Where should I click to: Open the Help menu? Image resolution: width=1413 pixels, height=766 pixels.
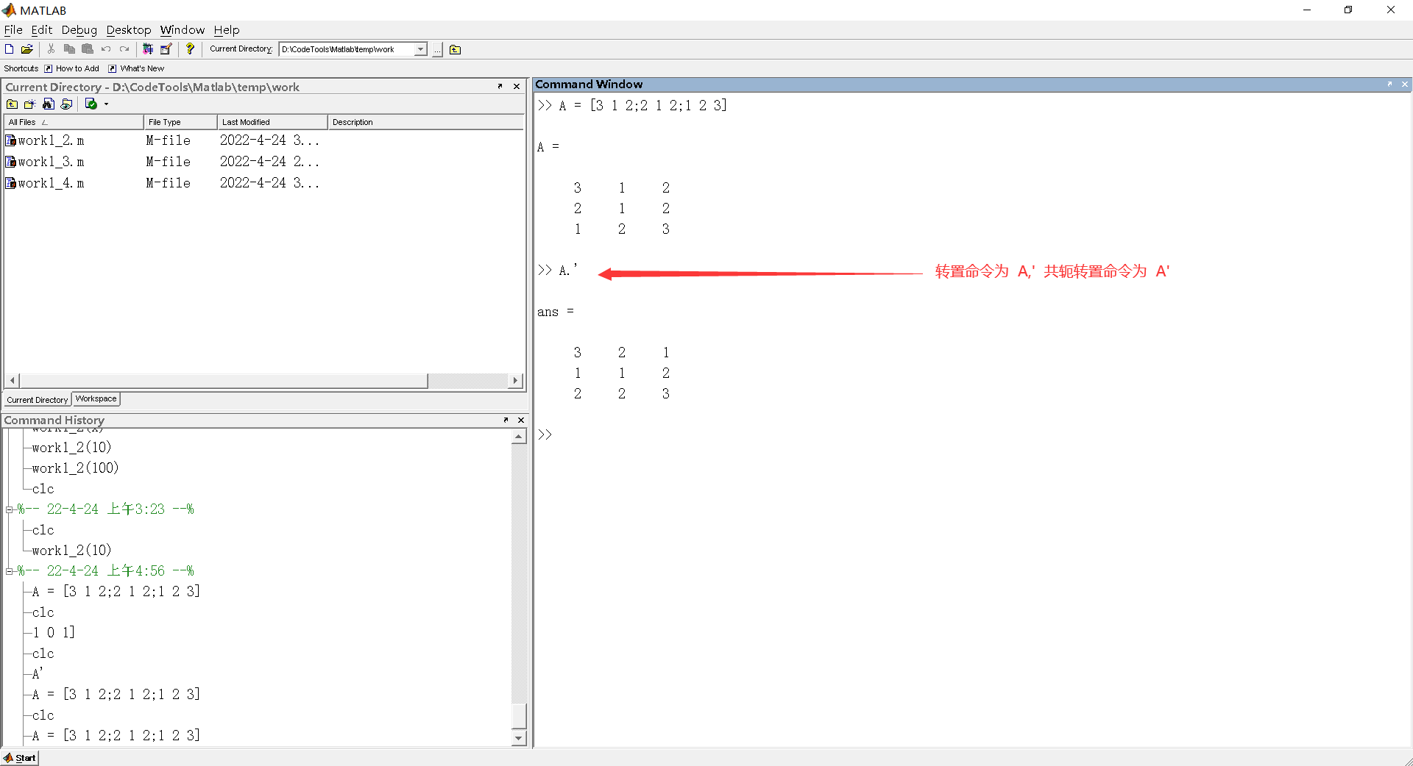[x=227, y=30]
